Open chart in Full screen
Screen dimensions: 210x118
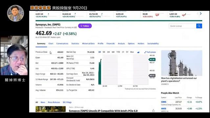[x=150, y=52]
